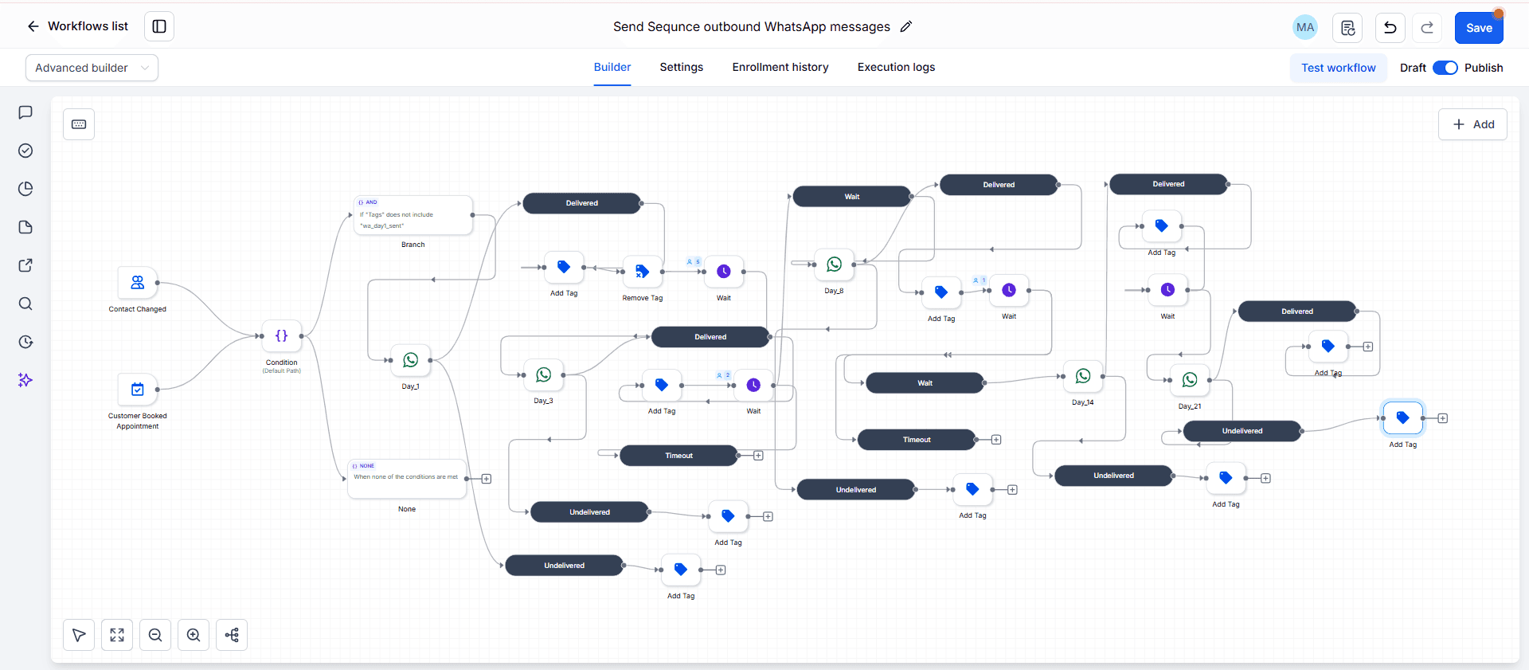Screen dimensions: 1529x670
Task: Click the Add button on canvas
Action: tap(1472, 124)
